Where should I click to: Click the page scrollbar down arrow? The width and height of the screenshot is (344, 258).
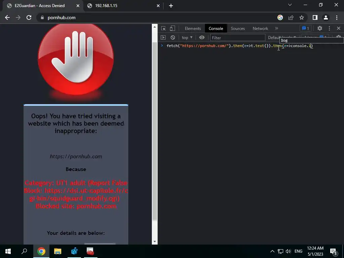155,242
